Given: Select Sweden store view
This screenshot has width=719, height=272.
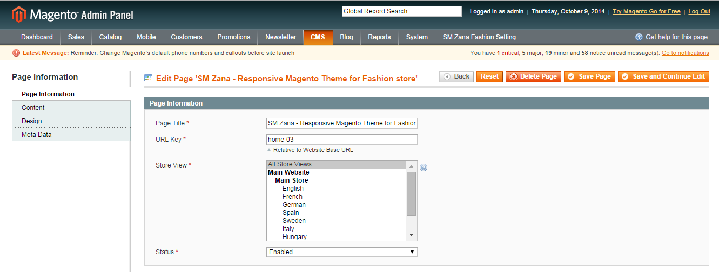Looking at the screenshot, I should (337, 221).
